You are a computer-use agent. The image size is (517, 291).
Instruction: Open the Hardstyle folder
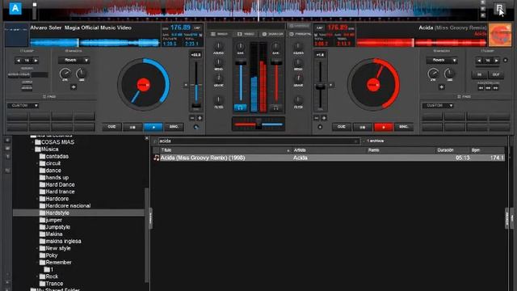(x=54, y=213)
